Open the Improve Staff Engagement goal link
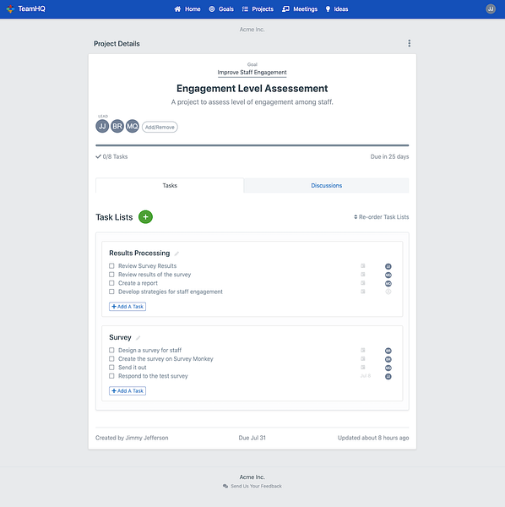 coord(252,73)
